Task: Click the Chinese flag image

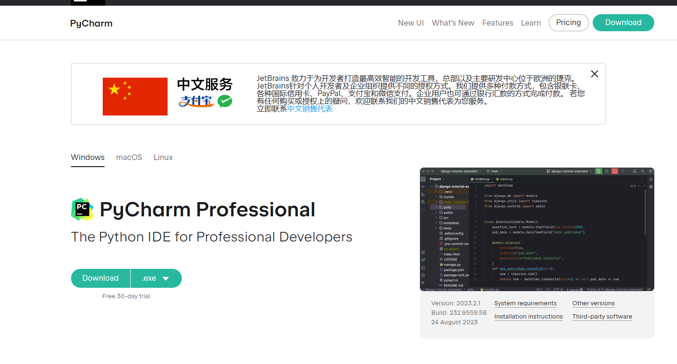Action: [x=135, y=97]
